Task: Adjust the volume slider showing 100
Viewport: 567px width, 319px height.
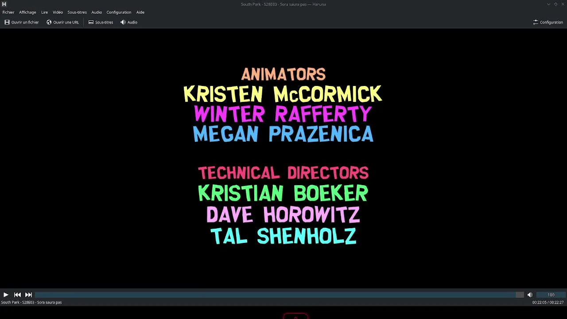Action: 551,295
